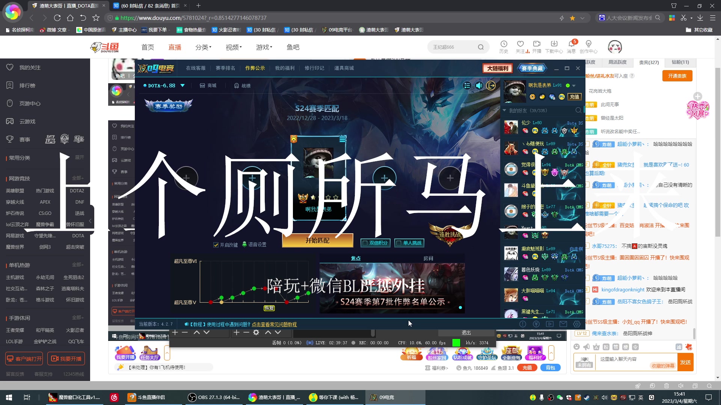721x405 pixels.
Task: Open DOTA-6.88 version dropdown
Action: [x=183, y=85]
